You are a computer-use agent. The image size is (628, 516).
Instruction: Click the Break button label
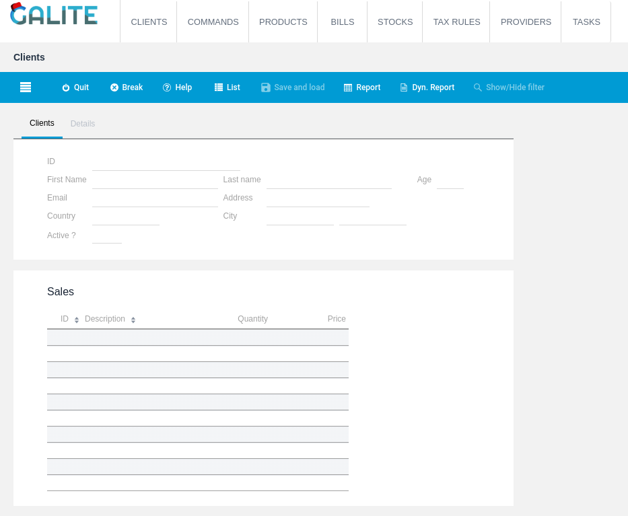pyautogui.click(x=133, y=87)
